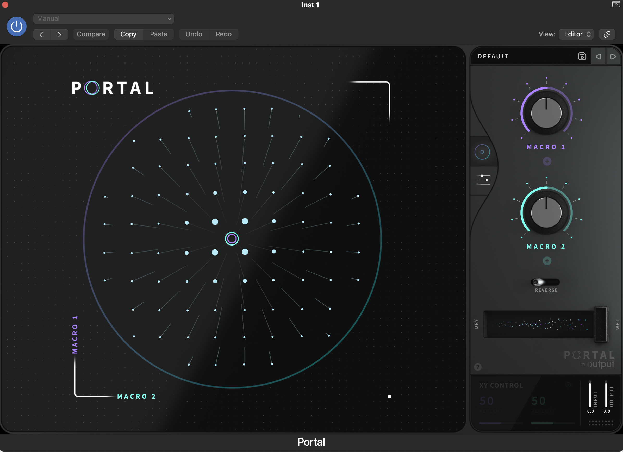This screenshot has height=452, width=623.
Task: Click the Macro 1 knob
Action: (546, 112)
